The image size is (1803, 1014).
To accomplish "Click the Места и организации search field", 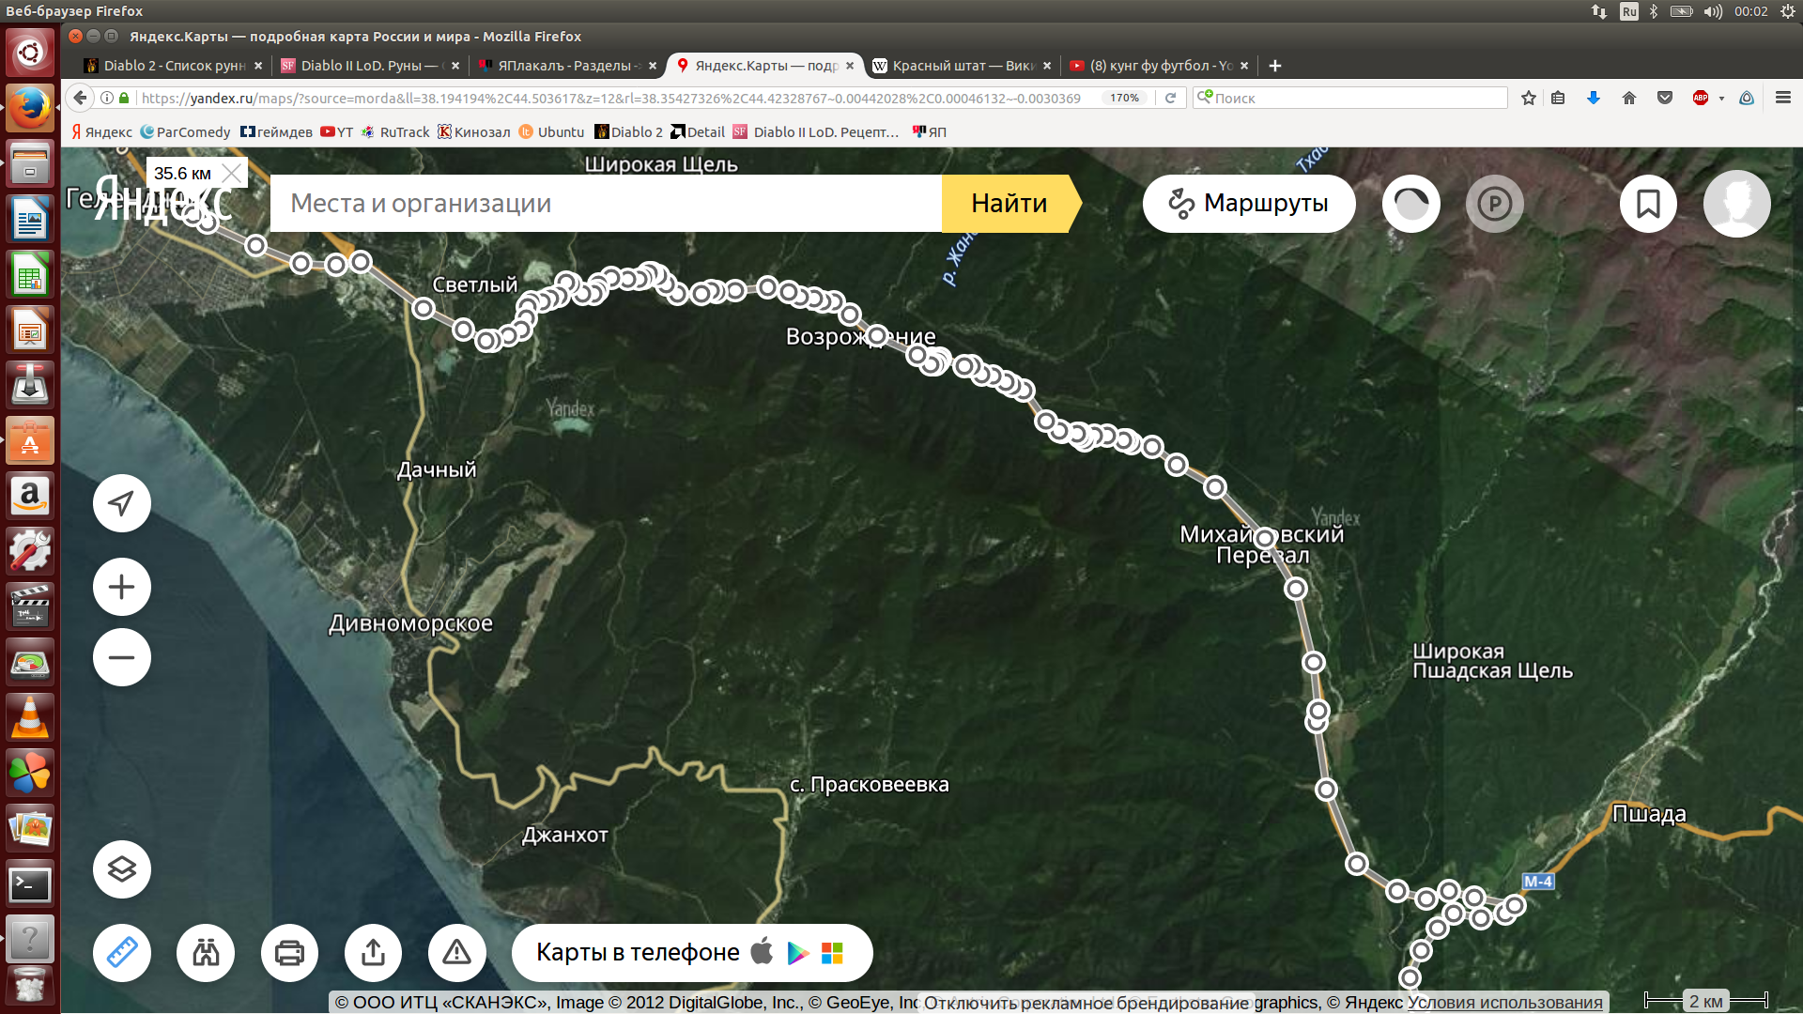I will (606, 203).
